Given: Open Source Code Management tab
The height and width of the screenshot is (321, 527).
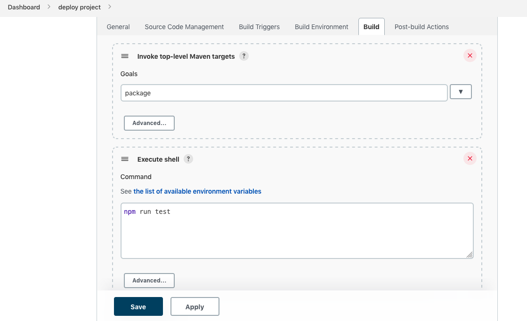Looking at the screenshot, I should click(x=184, y=27).
